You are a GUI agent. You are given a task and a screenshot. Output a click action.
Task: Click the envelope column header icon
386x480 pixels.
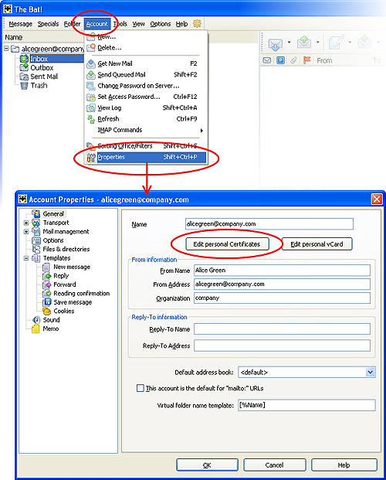[266, 60]
